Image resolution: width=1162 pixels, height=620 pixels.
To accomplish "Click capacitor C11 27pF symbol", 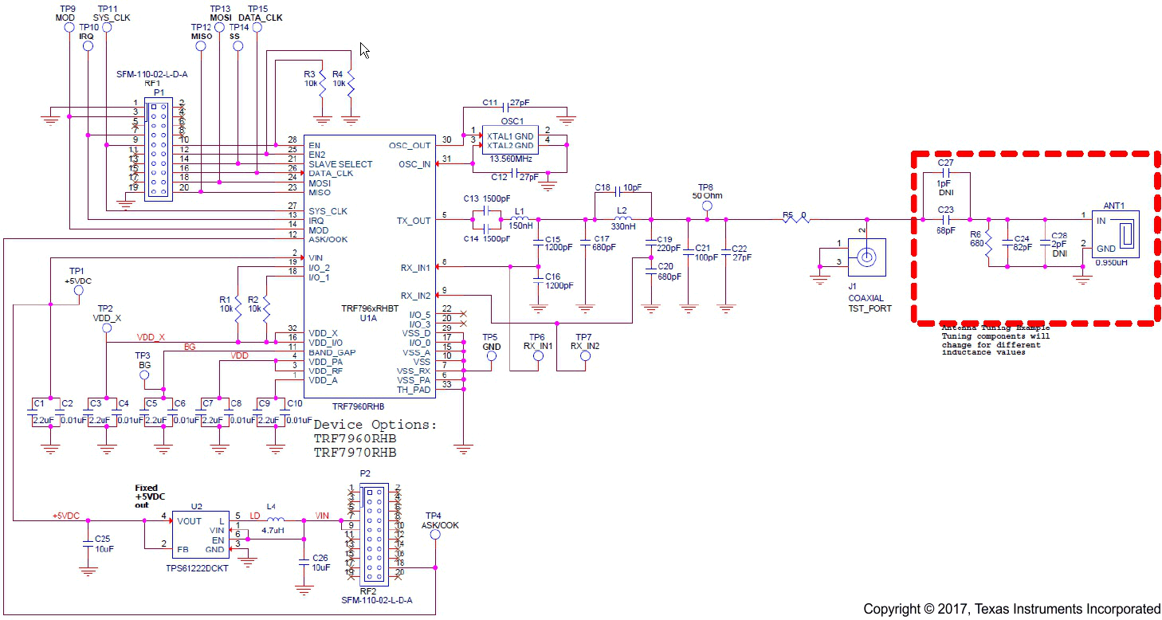I will coord(504,109).
